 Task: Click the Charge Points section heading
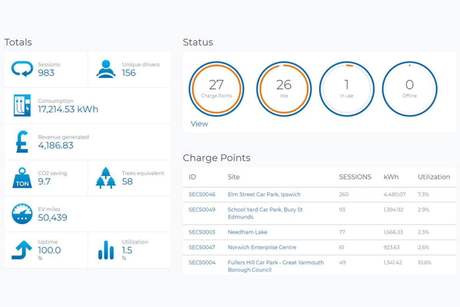coord(217,158)
